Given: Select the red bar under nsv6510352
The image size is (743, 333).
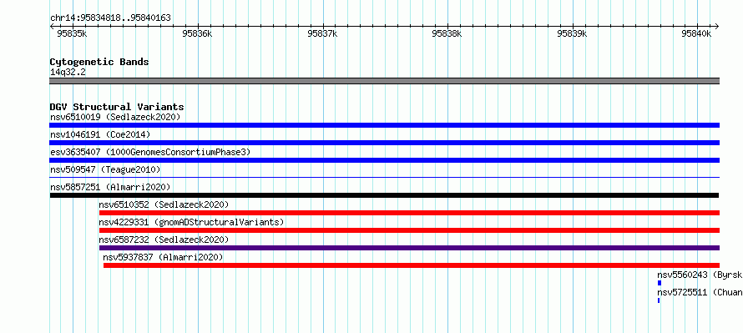Looking at the screenshot, I should coord(409,213).
